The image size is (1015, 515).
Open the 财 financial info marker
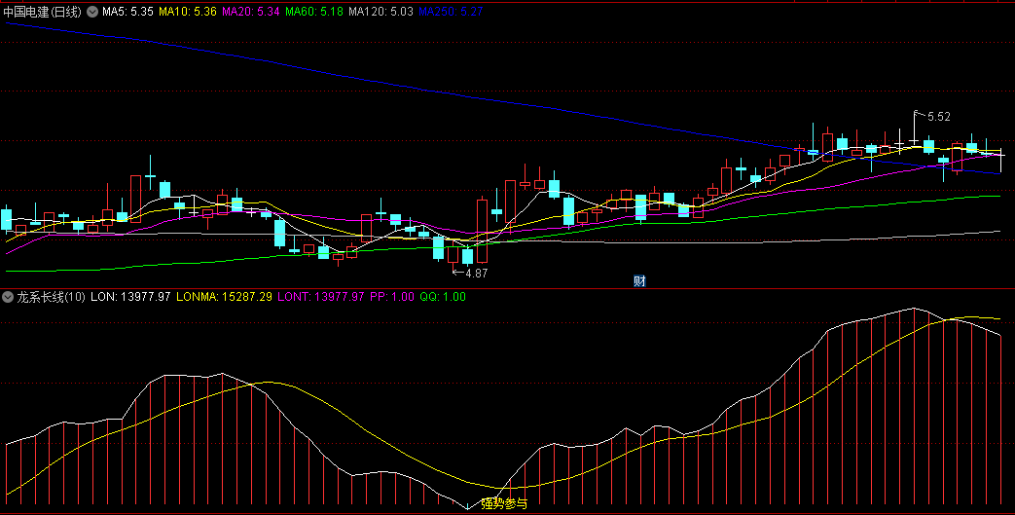(x=639, y=281)
